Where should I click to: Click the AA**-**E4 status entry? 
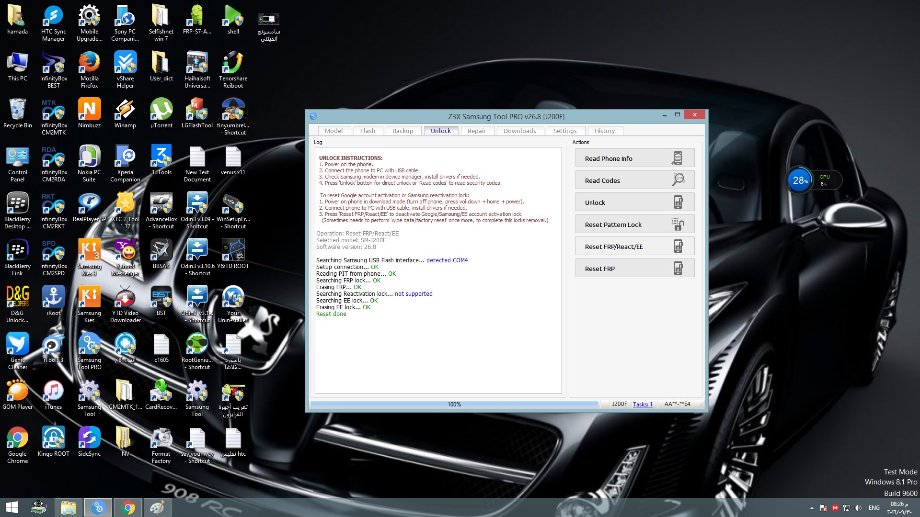[x=677, y=405]
